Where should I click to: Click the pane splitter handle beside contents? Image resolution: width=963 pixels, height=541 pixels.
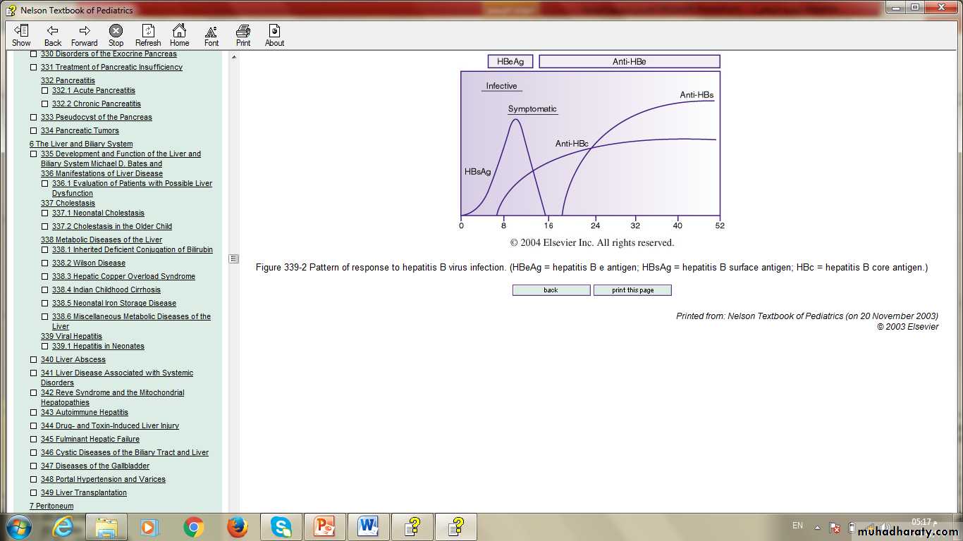(234, 259)
